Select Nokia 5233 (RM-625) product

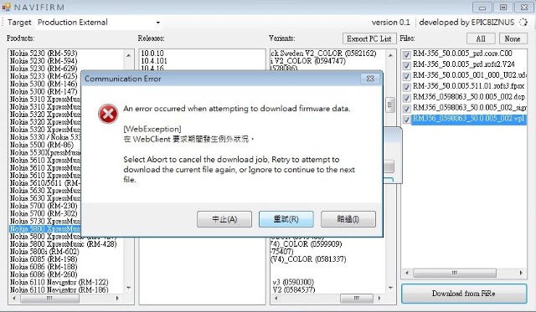click(x=44, y=76)
